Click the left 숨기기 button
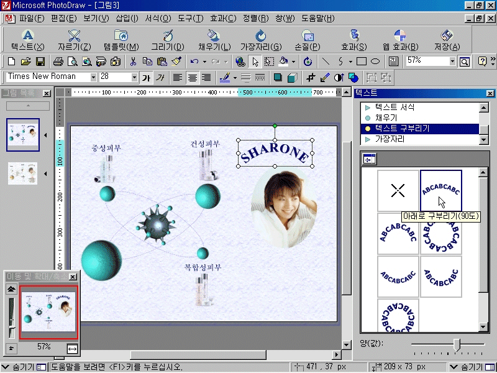Image resolution: width=497 pixels, height=373 pixels. [24, 367]
